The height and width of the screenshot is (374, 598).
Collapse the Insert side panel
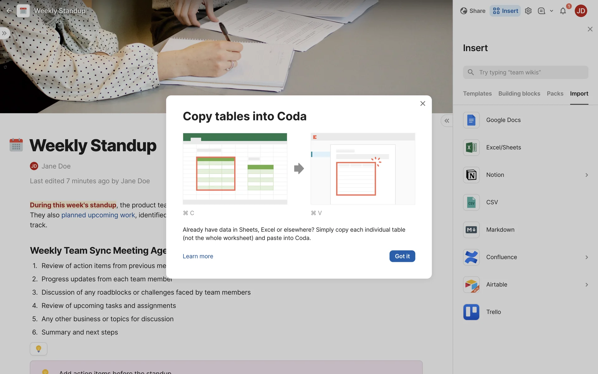447,121
